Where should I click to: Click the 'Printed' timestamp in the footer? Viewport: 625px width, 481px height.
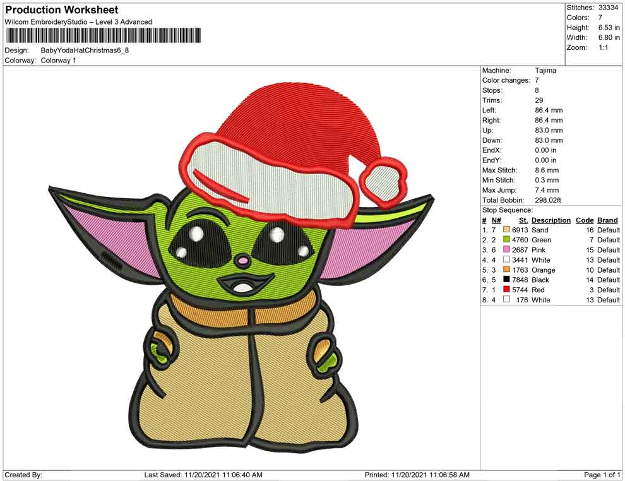tap(417, 475)
